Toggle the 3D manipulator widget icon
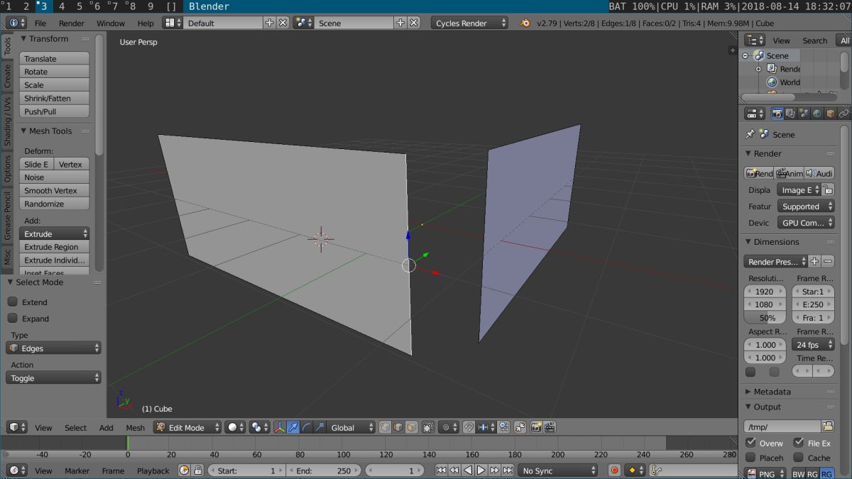The image size is (852, 479). coord(279,427)
